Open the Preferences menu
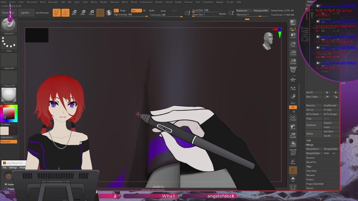 (x=146, y=2)
